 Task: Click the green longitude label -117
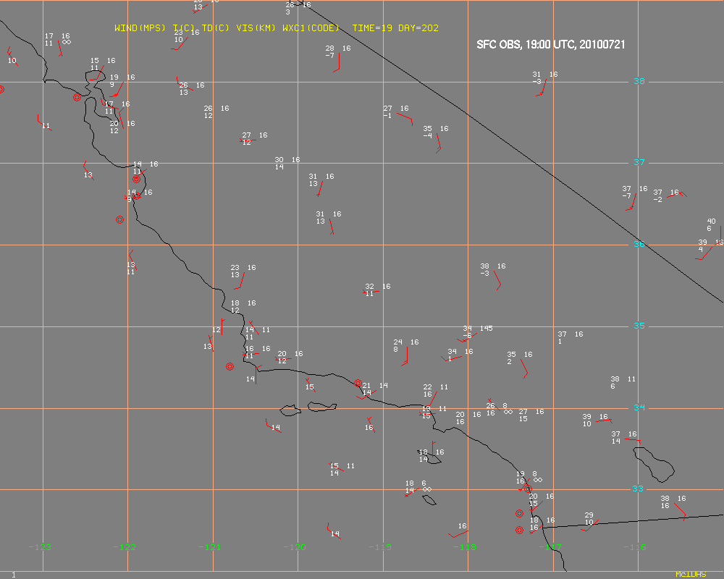click(550, 547)
